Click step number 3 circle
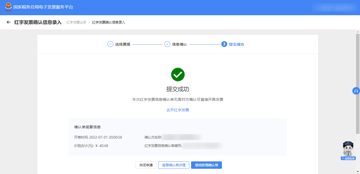Image resolution: width=360 pixels, height=174 pixels. [224, 44]
